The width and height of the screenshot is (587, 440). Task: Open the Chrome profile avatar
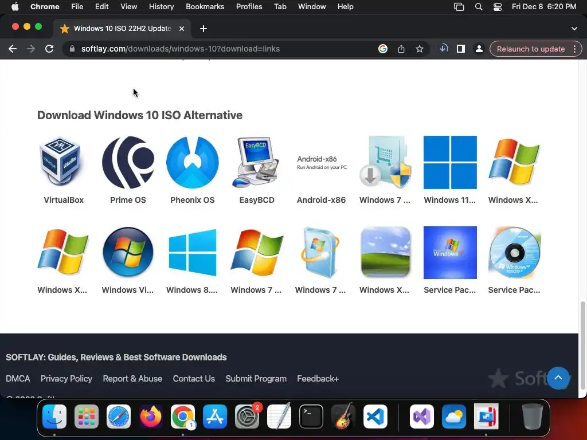coord(479,49)
